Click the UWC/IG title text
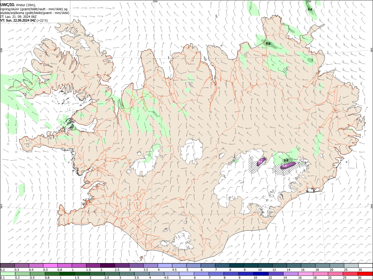The width and height of the screenshot is (373, 280). [7, 4]
